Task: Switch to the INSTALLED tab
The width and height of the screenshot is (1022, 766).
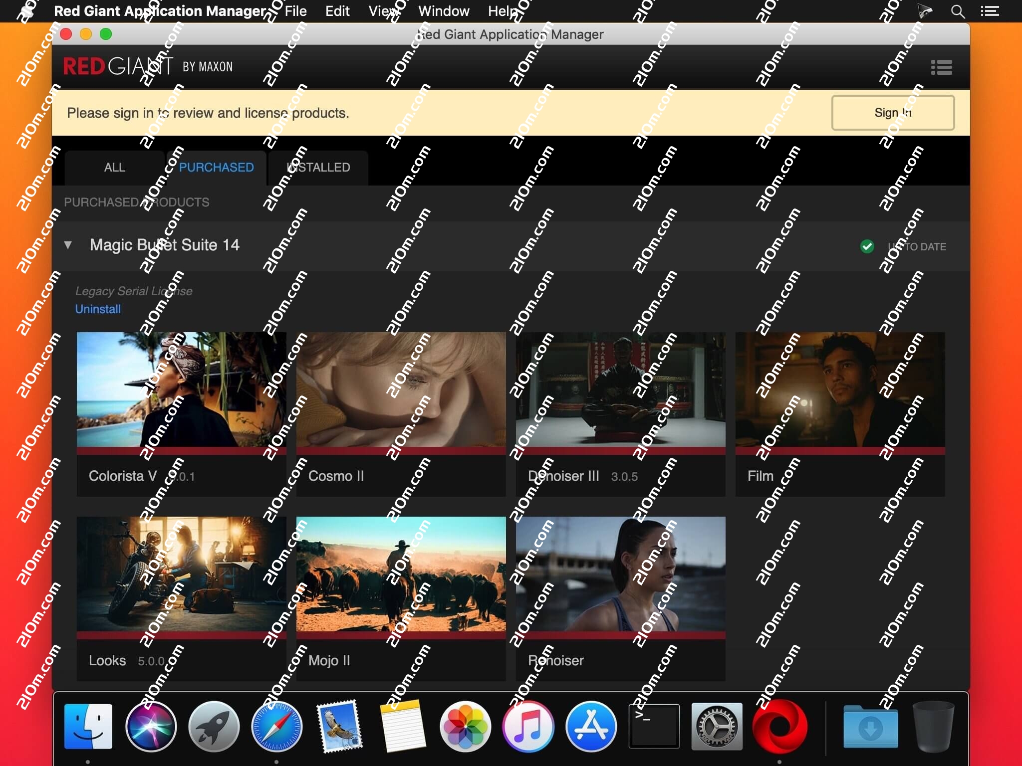Action: coord(318,168)
